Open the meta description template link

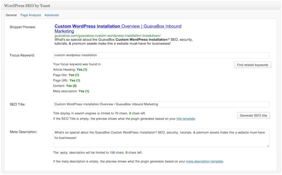pos(204,161)
